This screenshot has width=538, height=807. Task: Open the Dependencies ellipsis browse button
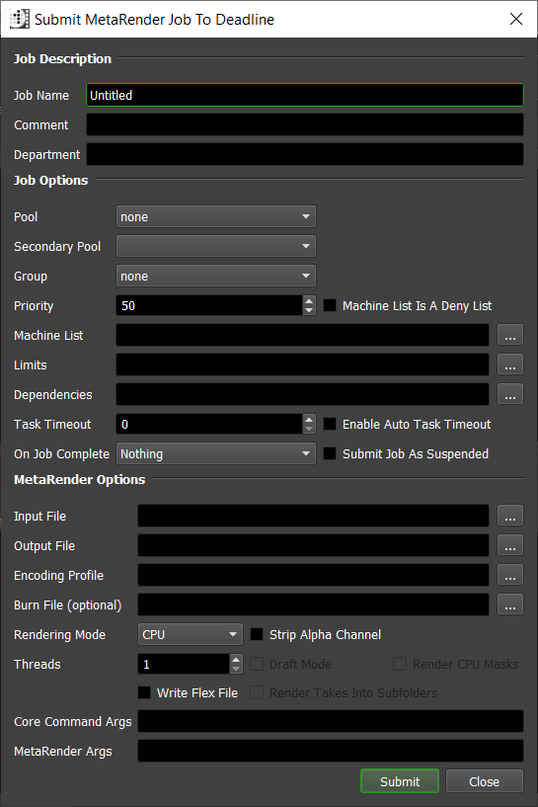click(x=510, y=394)
